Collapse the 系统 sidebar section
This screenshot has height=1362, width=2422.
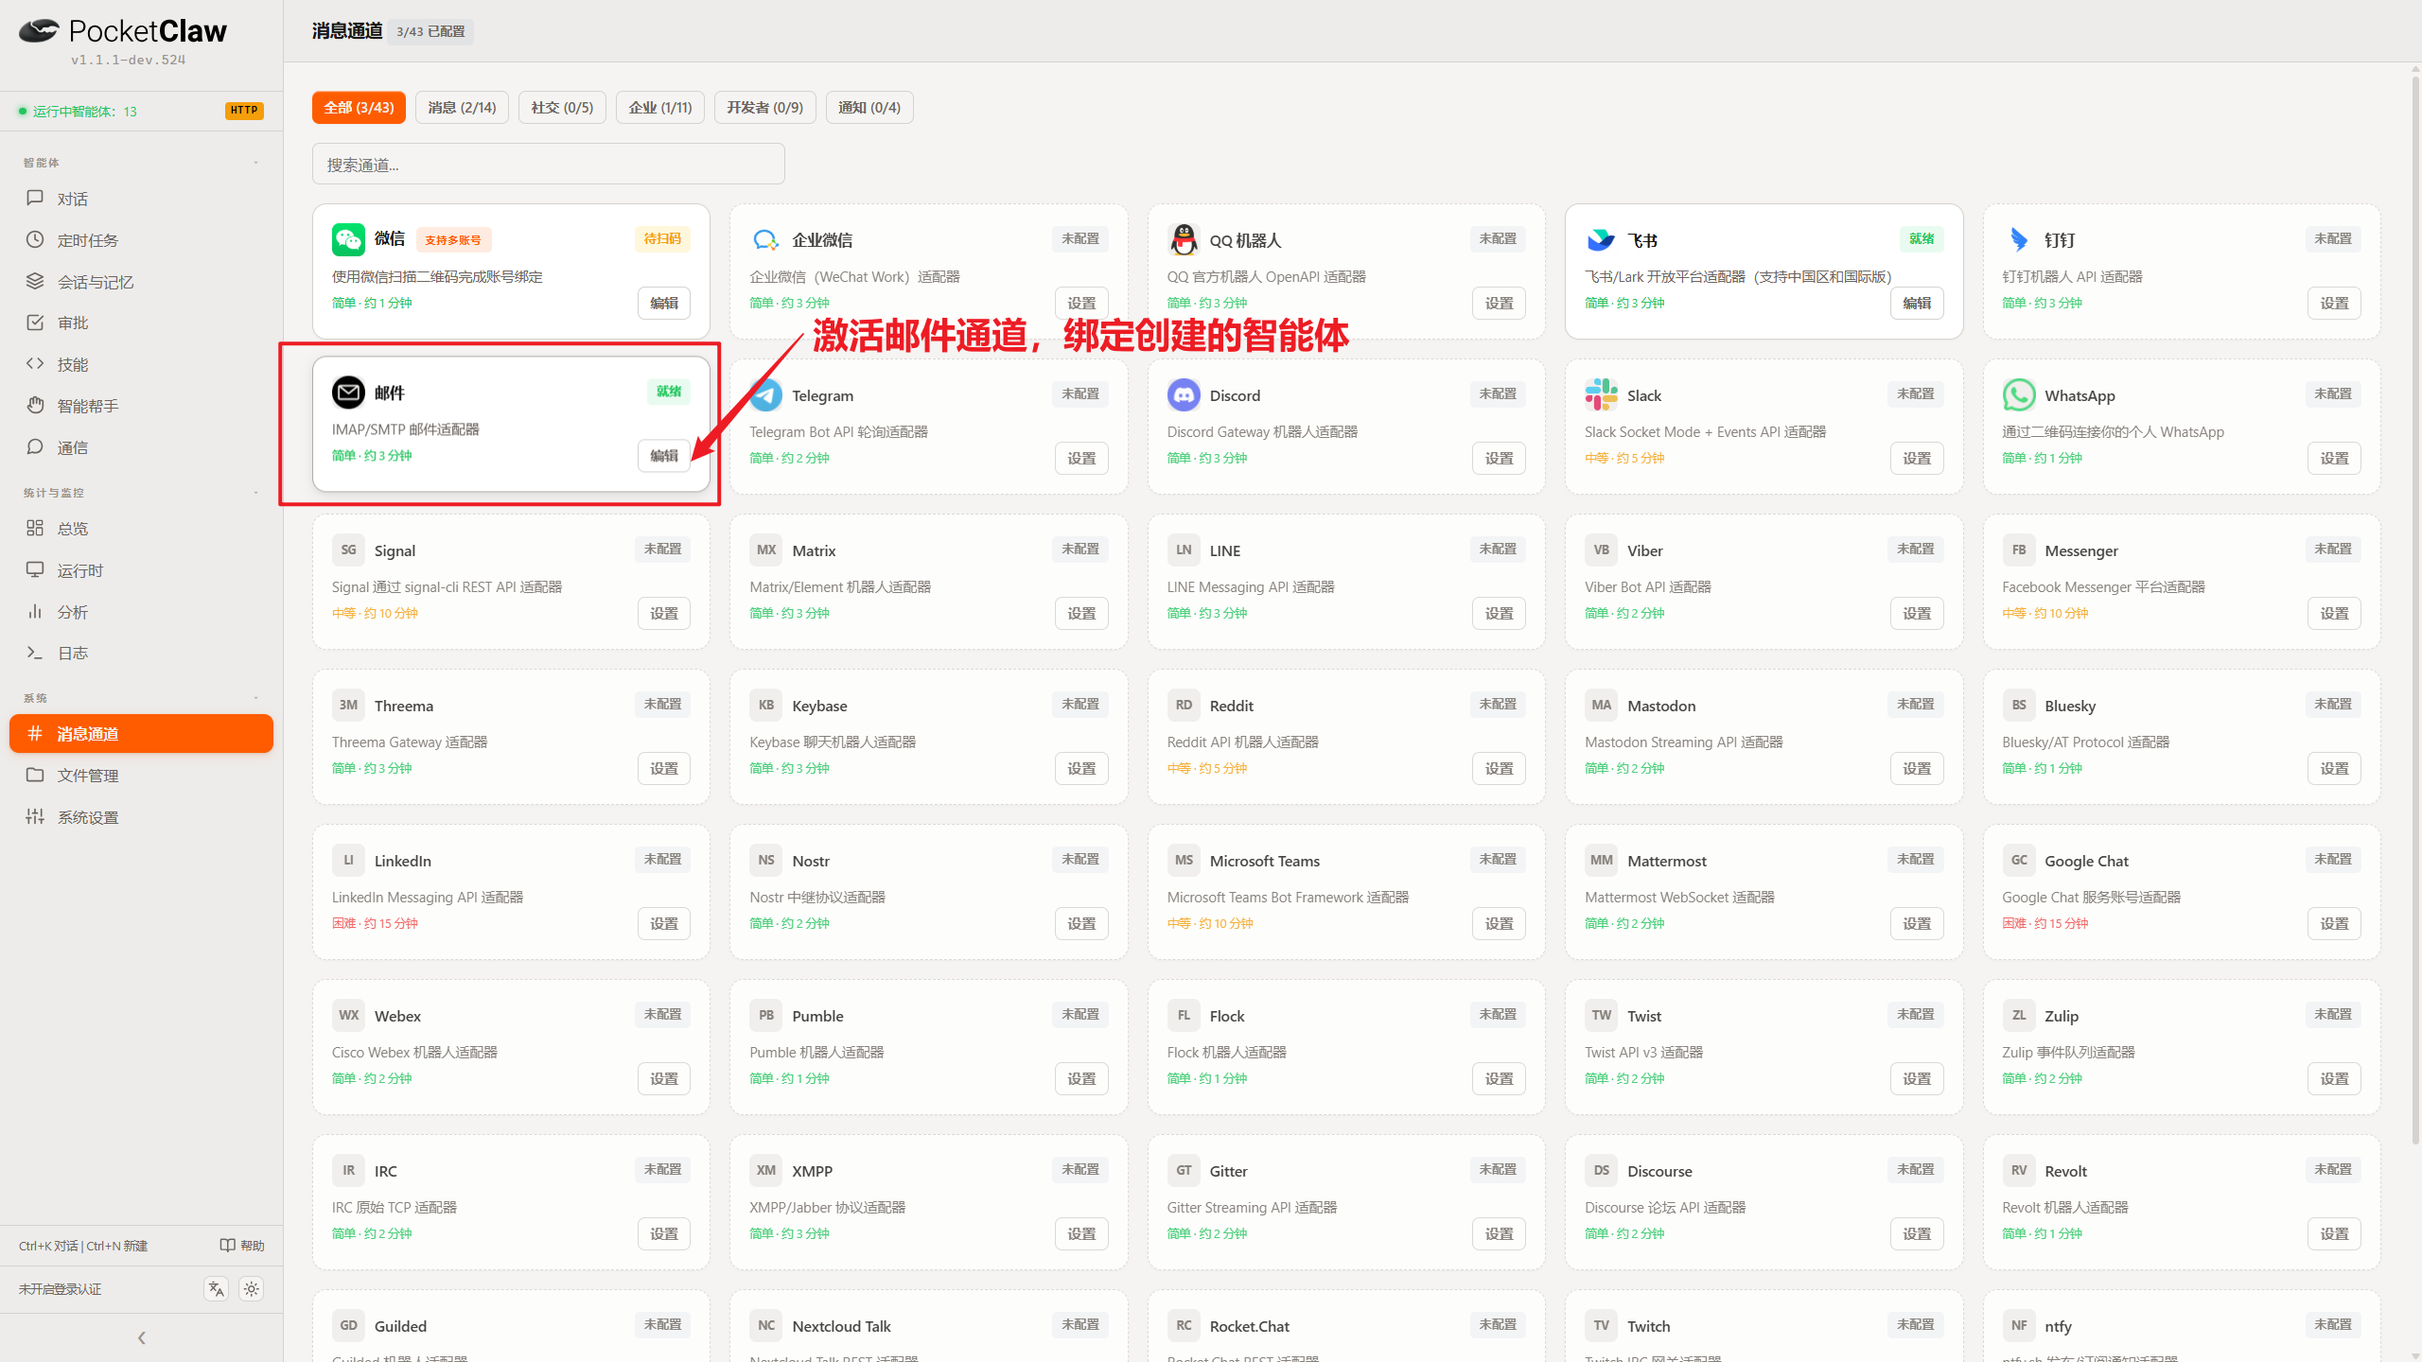pos(255,698)
